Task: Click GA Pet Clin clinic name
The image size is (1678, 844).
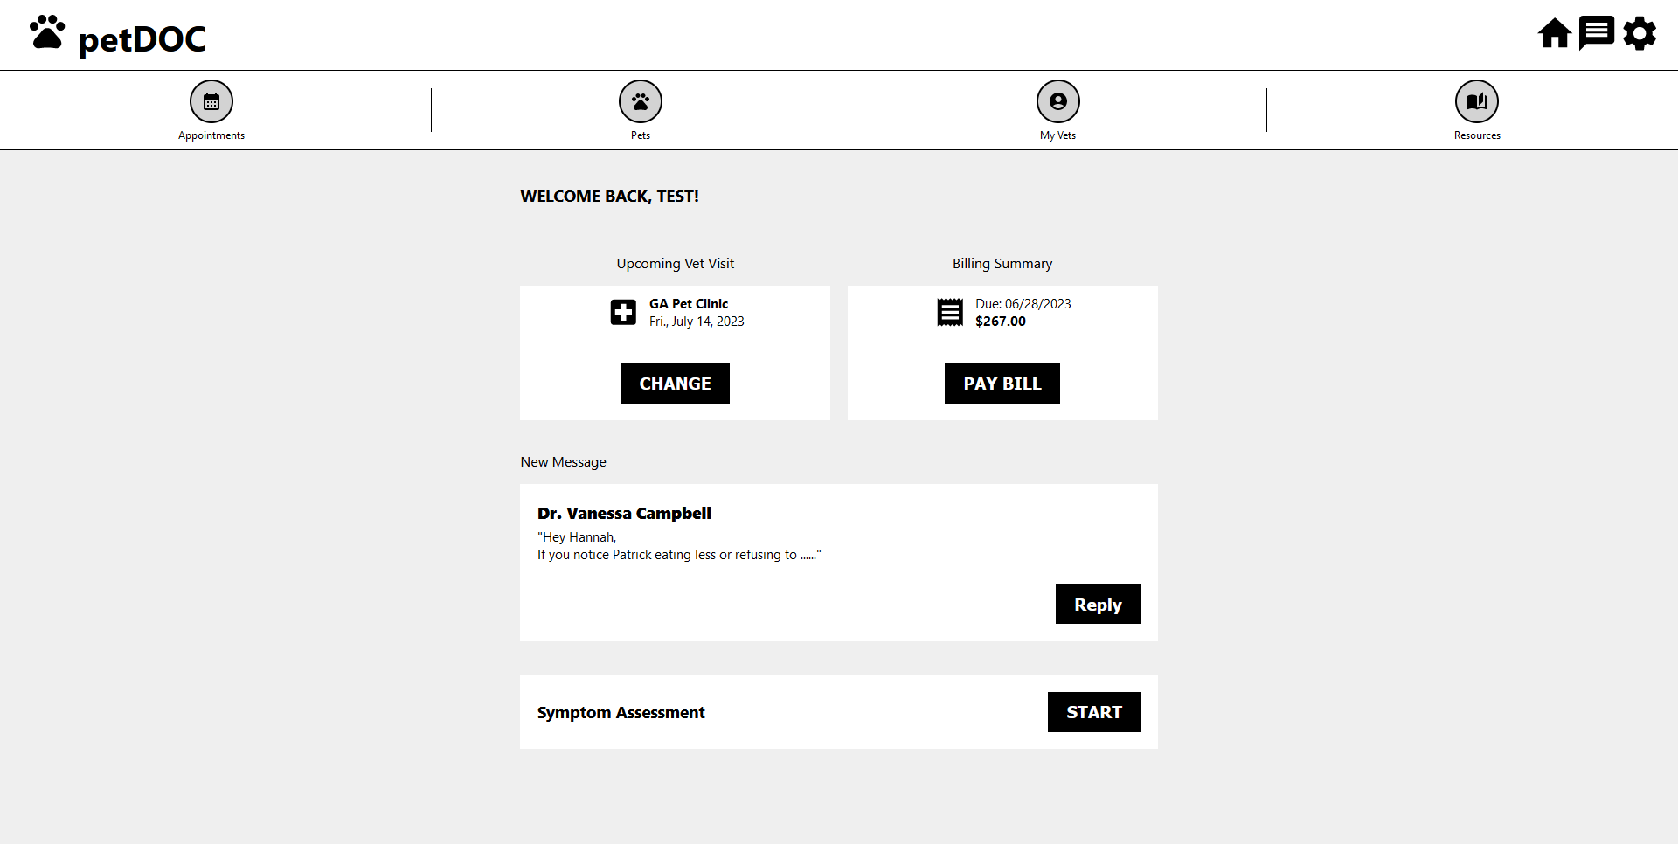Action: tap(689, 304)
